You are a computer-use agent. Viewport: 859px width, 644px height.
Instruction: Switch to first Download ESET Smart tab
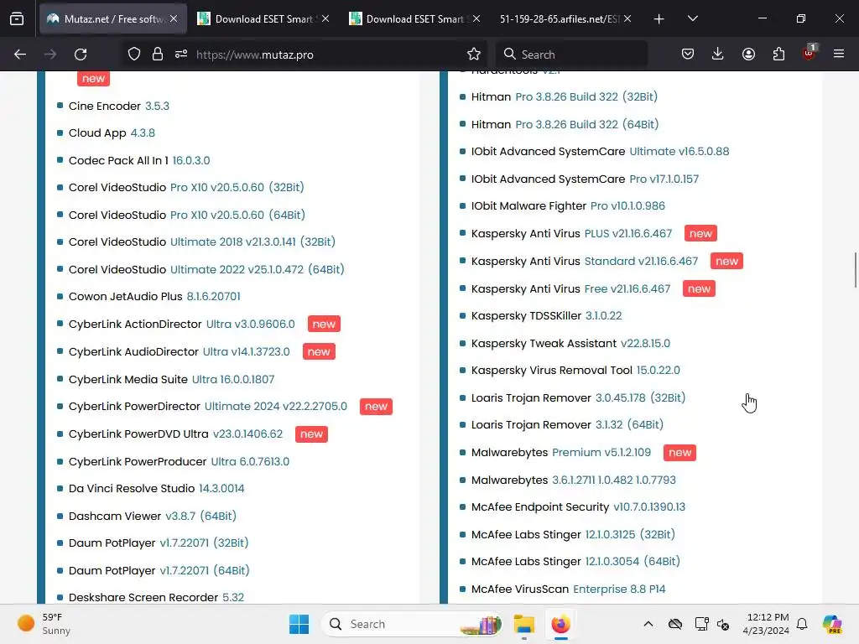(263, 18)
